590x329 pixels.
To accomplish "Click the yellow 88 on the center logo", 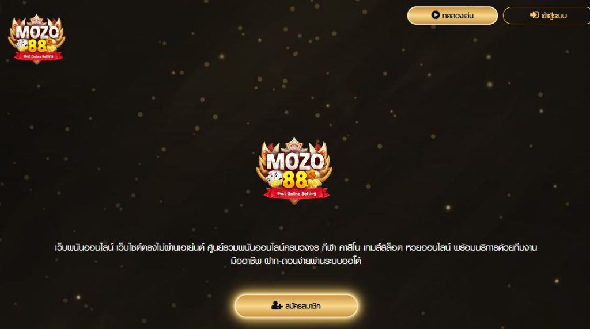I will [294, 180].
